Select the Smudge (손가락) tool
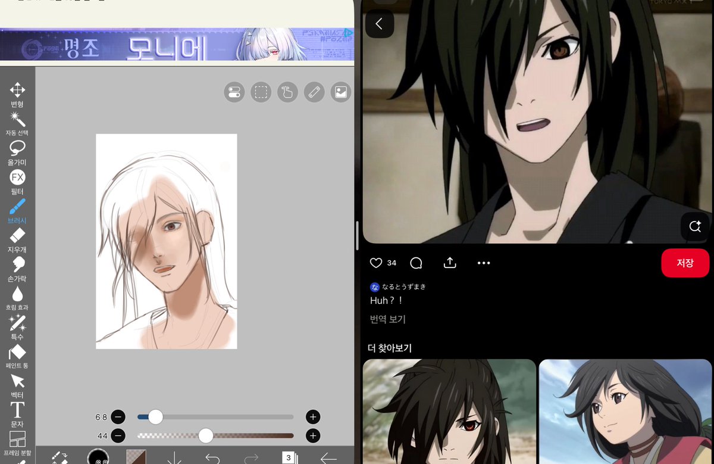 (x=17, y=270)
